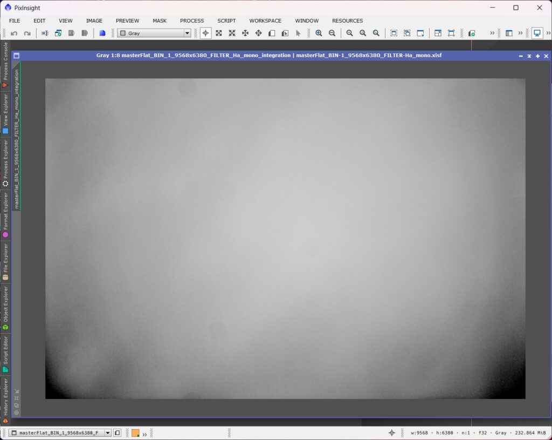Minimize the masterFlat image window
Screen dimensions: 552x440
[521, 56]
